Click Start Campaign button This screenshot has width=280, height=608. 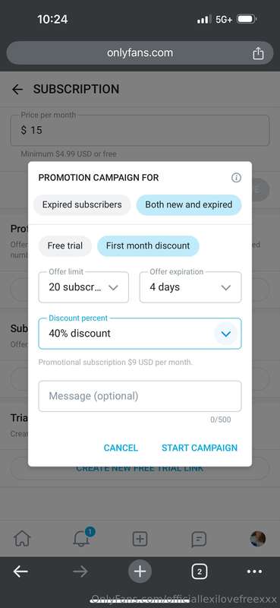click(200, 448)
